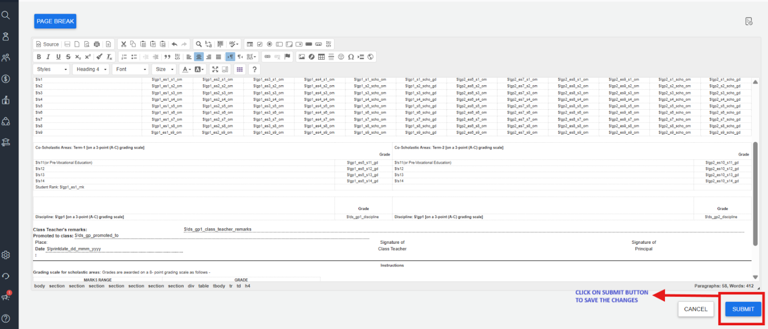
Task: Click the Insert Table icon
Action: click(321, 57)
